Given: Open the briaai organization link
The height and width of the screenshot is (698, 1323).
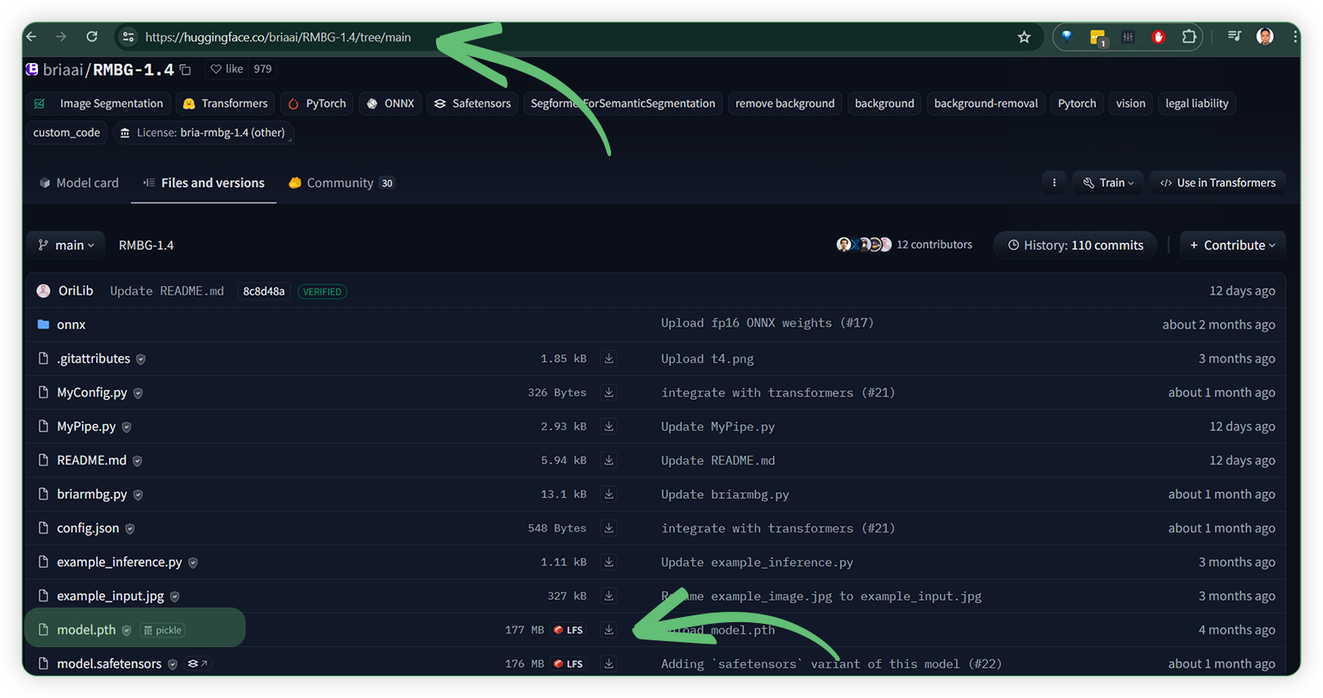Looking at the screenshot, I should tap(62, 70).
